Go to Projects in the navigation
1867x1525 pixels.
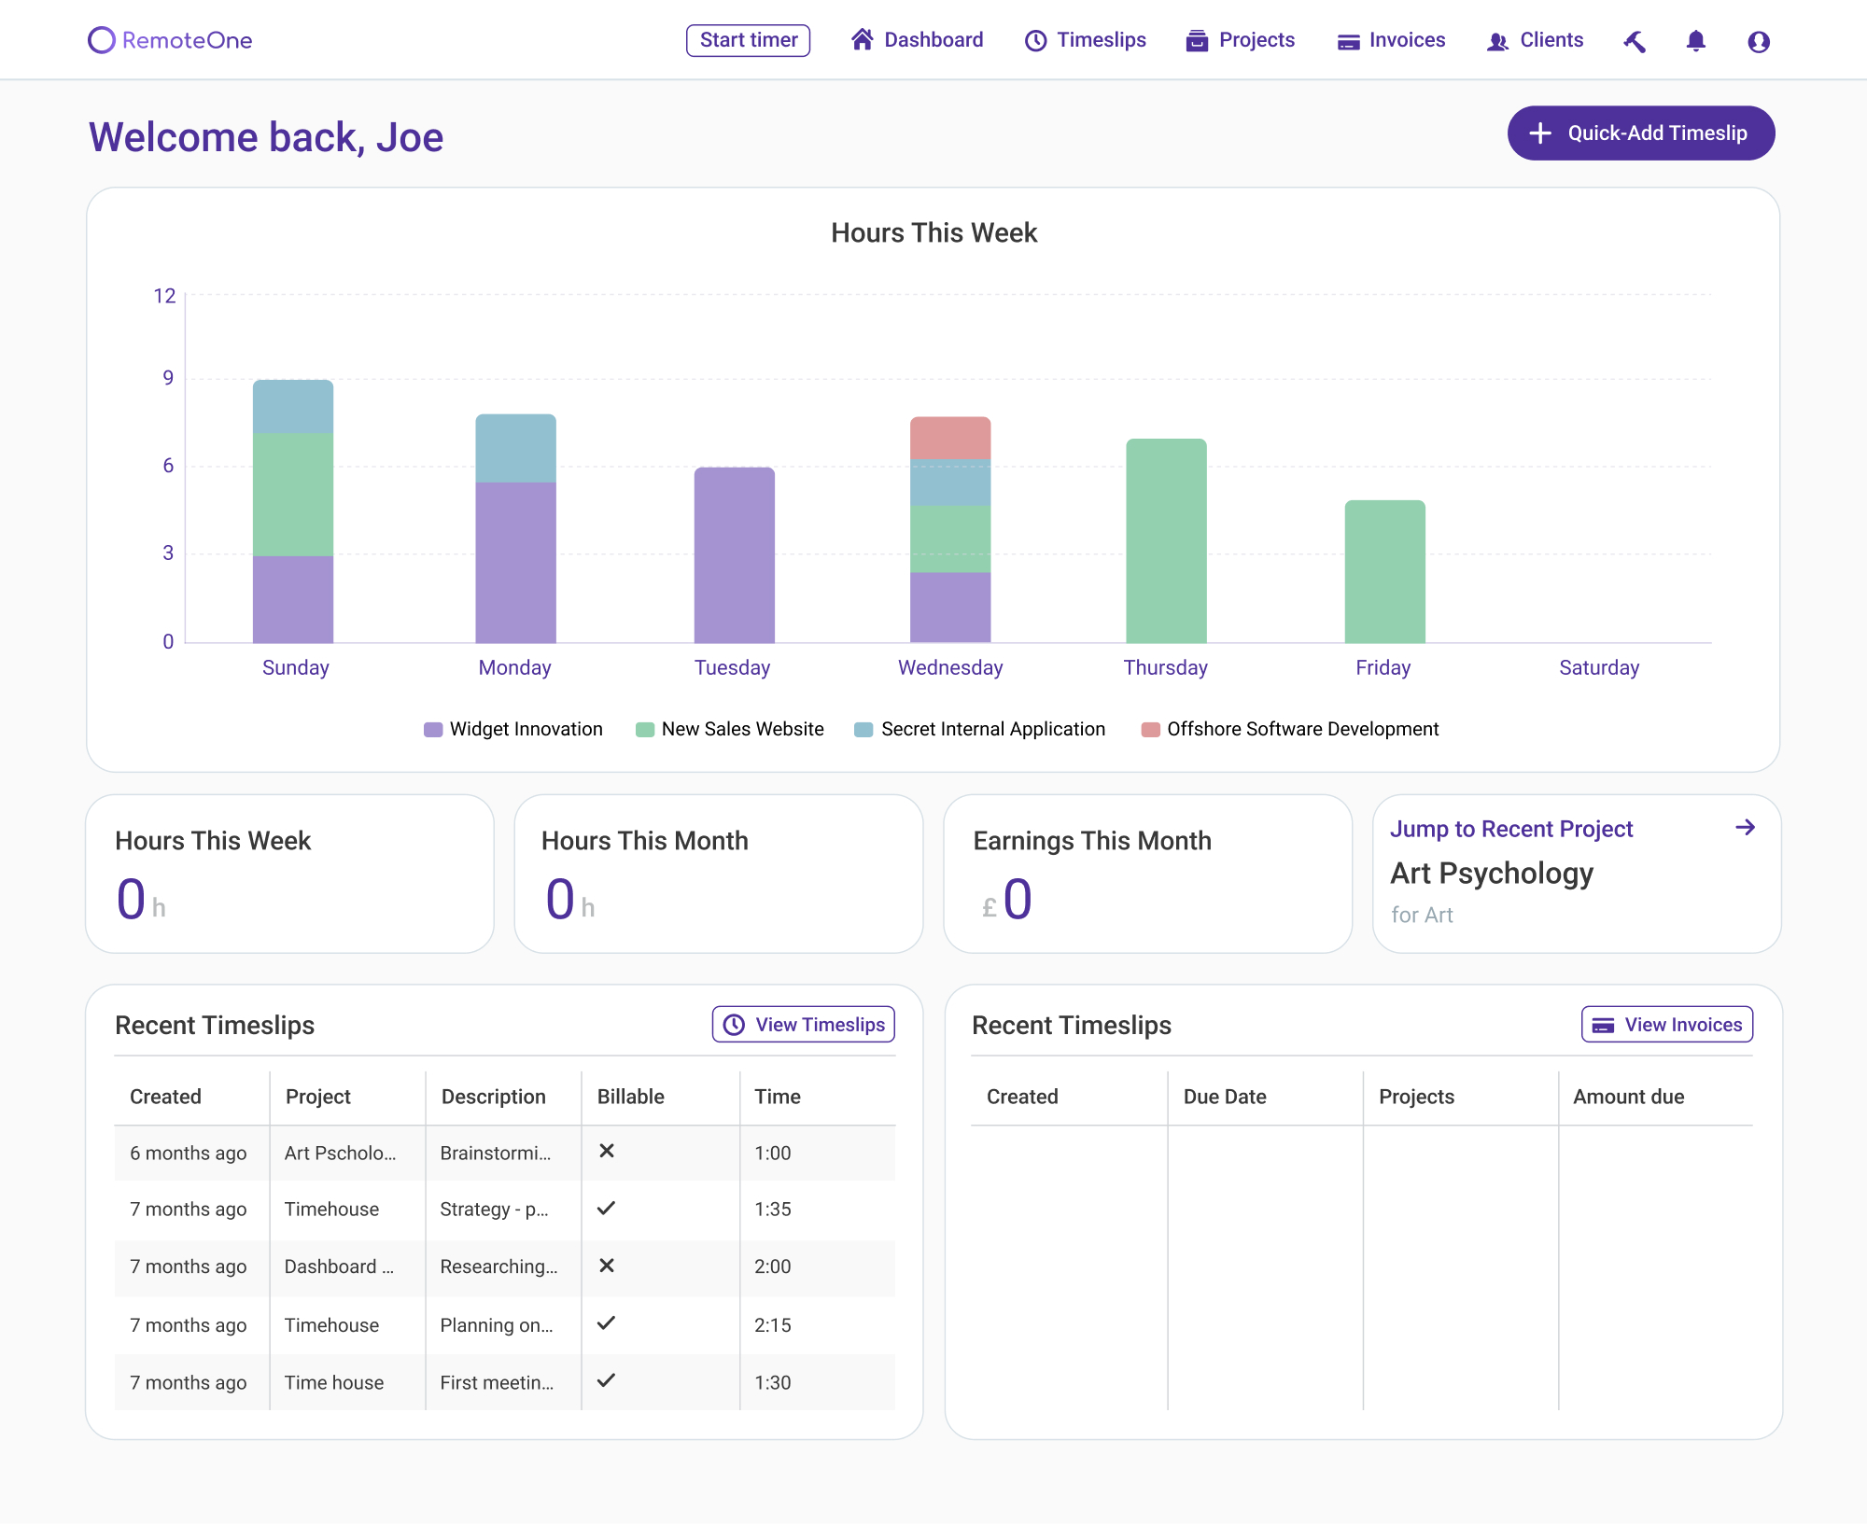(x=1241, y=40)
